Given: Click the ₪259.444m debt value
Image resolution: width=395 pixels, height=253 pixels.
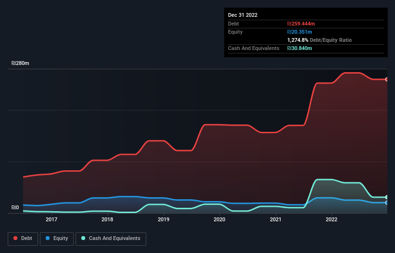Looking at the screenshot, I should point(301,24).
